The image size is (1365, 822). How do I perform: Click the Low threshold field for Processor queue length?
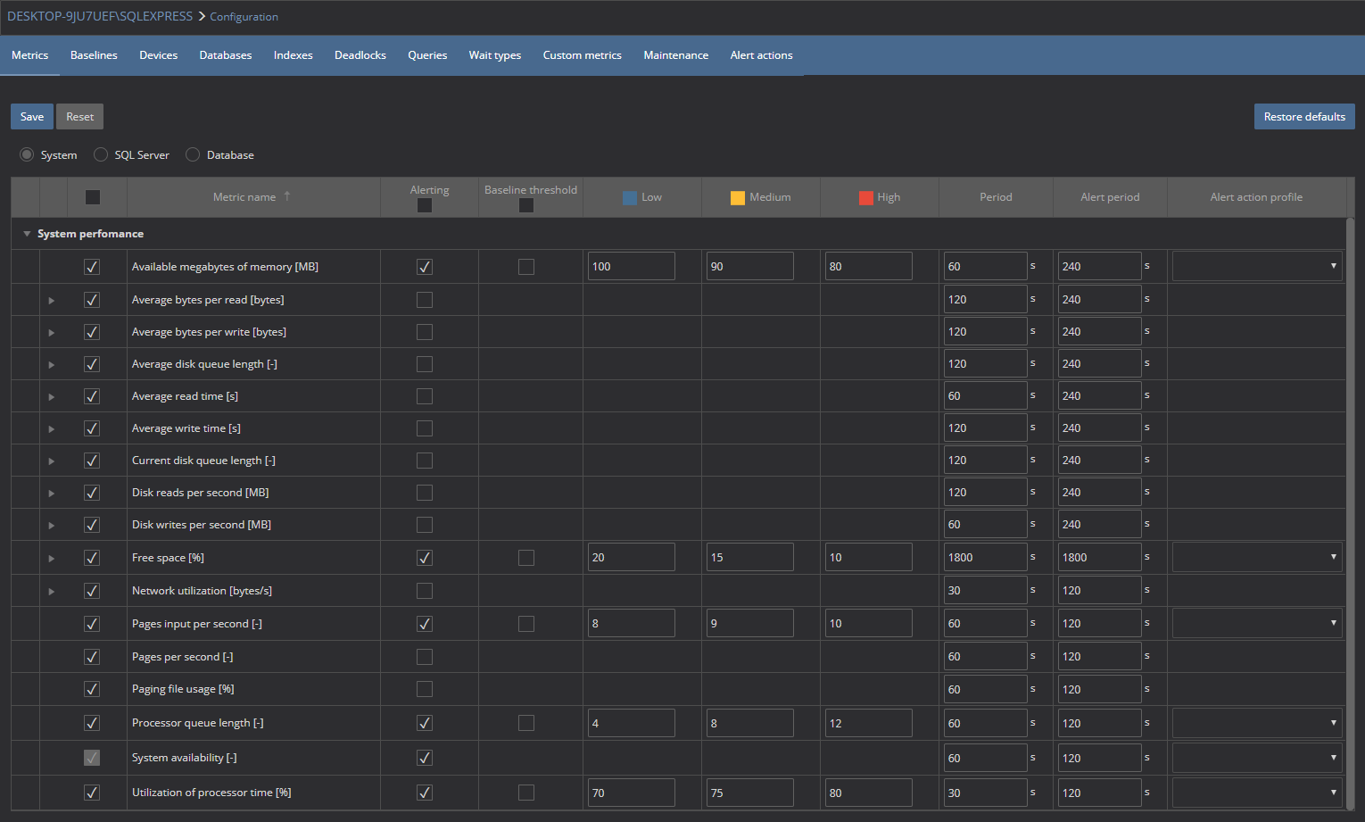coord(632,723)
